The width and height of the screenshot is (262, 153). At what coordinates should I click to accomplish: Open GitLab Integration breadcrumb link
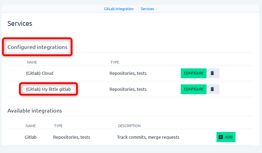pyautogui.click(x=119, y=9)
